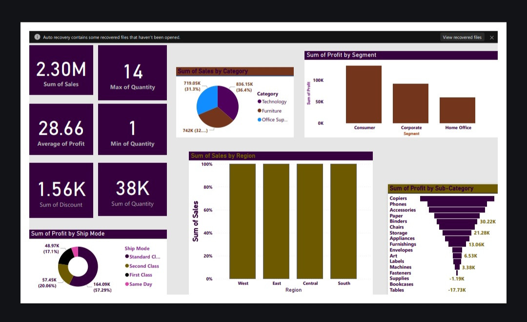Click the South region sales bar
The image size is (527, 322).
tap(344, 221)
